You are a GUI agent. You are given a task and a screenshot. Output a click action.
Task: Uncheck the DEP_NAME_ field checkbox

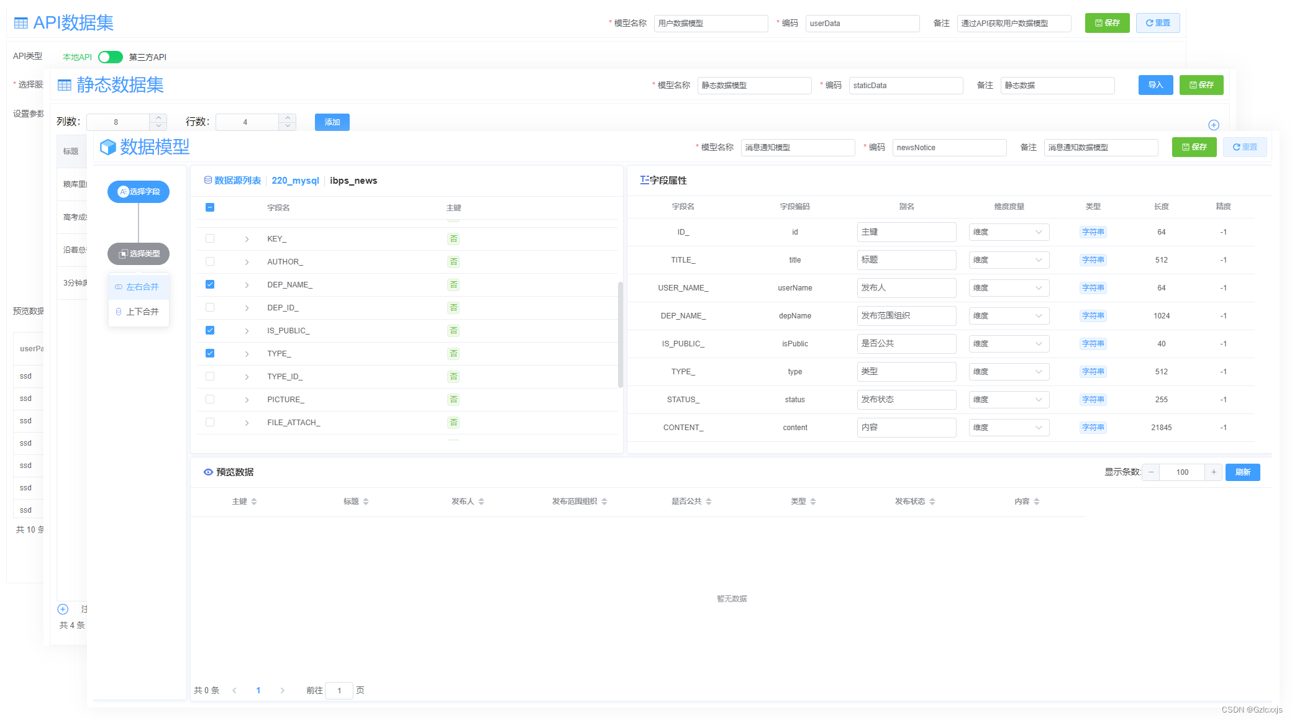tap(210, 284)
